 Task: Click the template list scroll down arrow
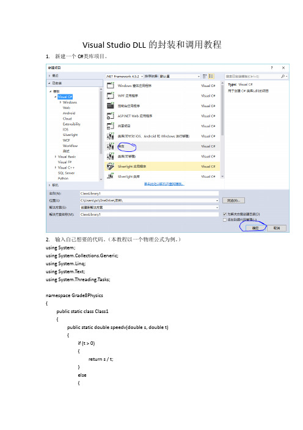(222, 176)
